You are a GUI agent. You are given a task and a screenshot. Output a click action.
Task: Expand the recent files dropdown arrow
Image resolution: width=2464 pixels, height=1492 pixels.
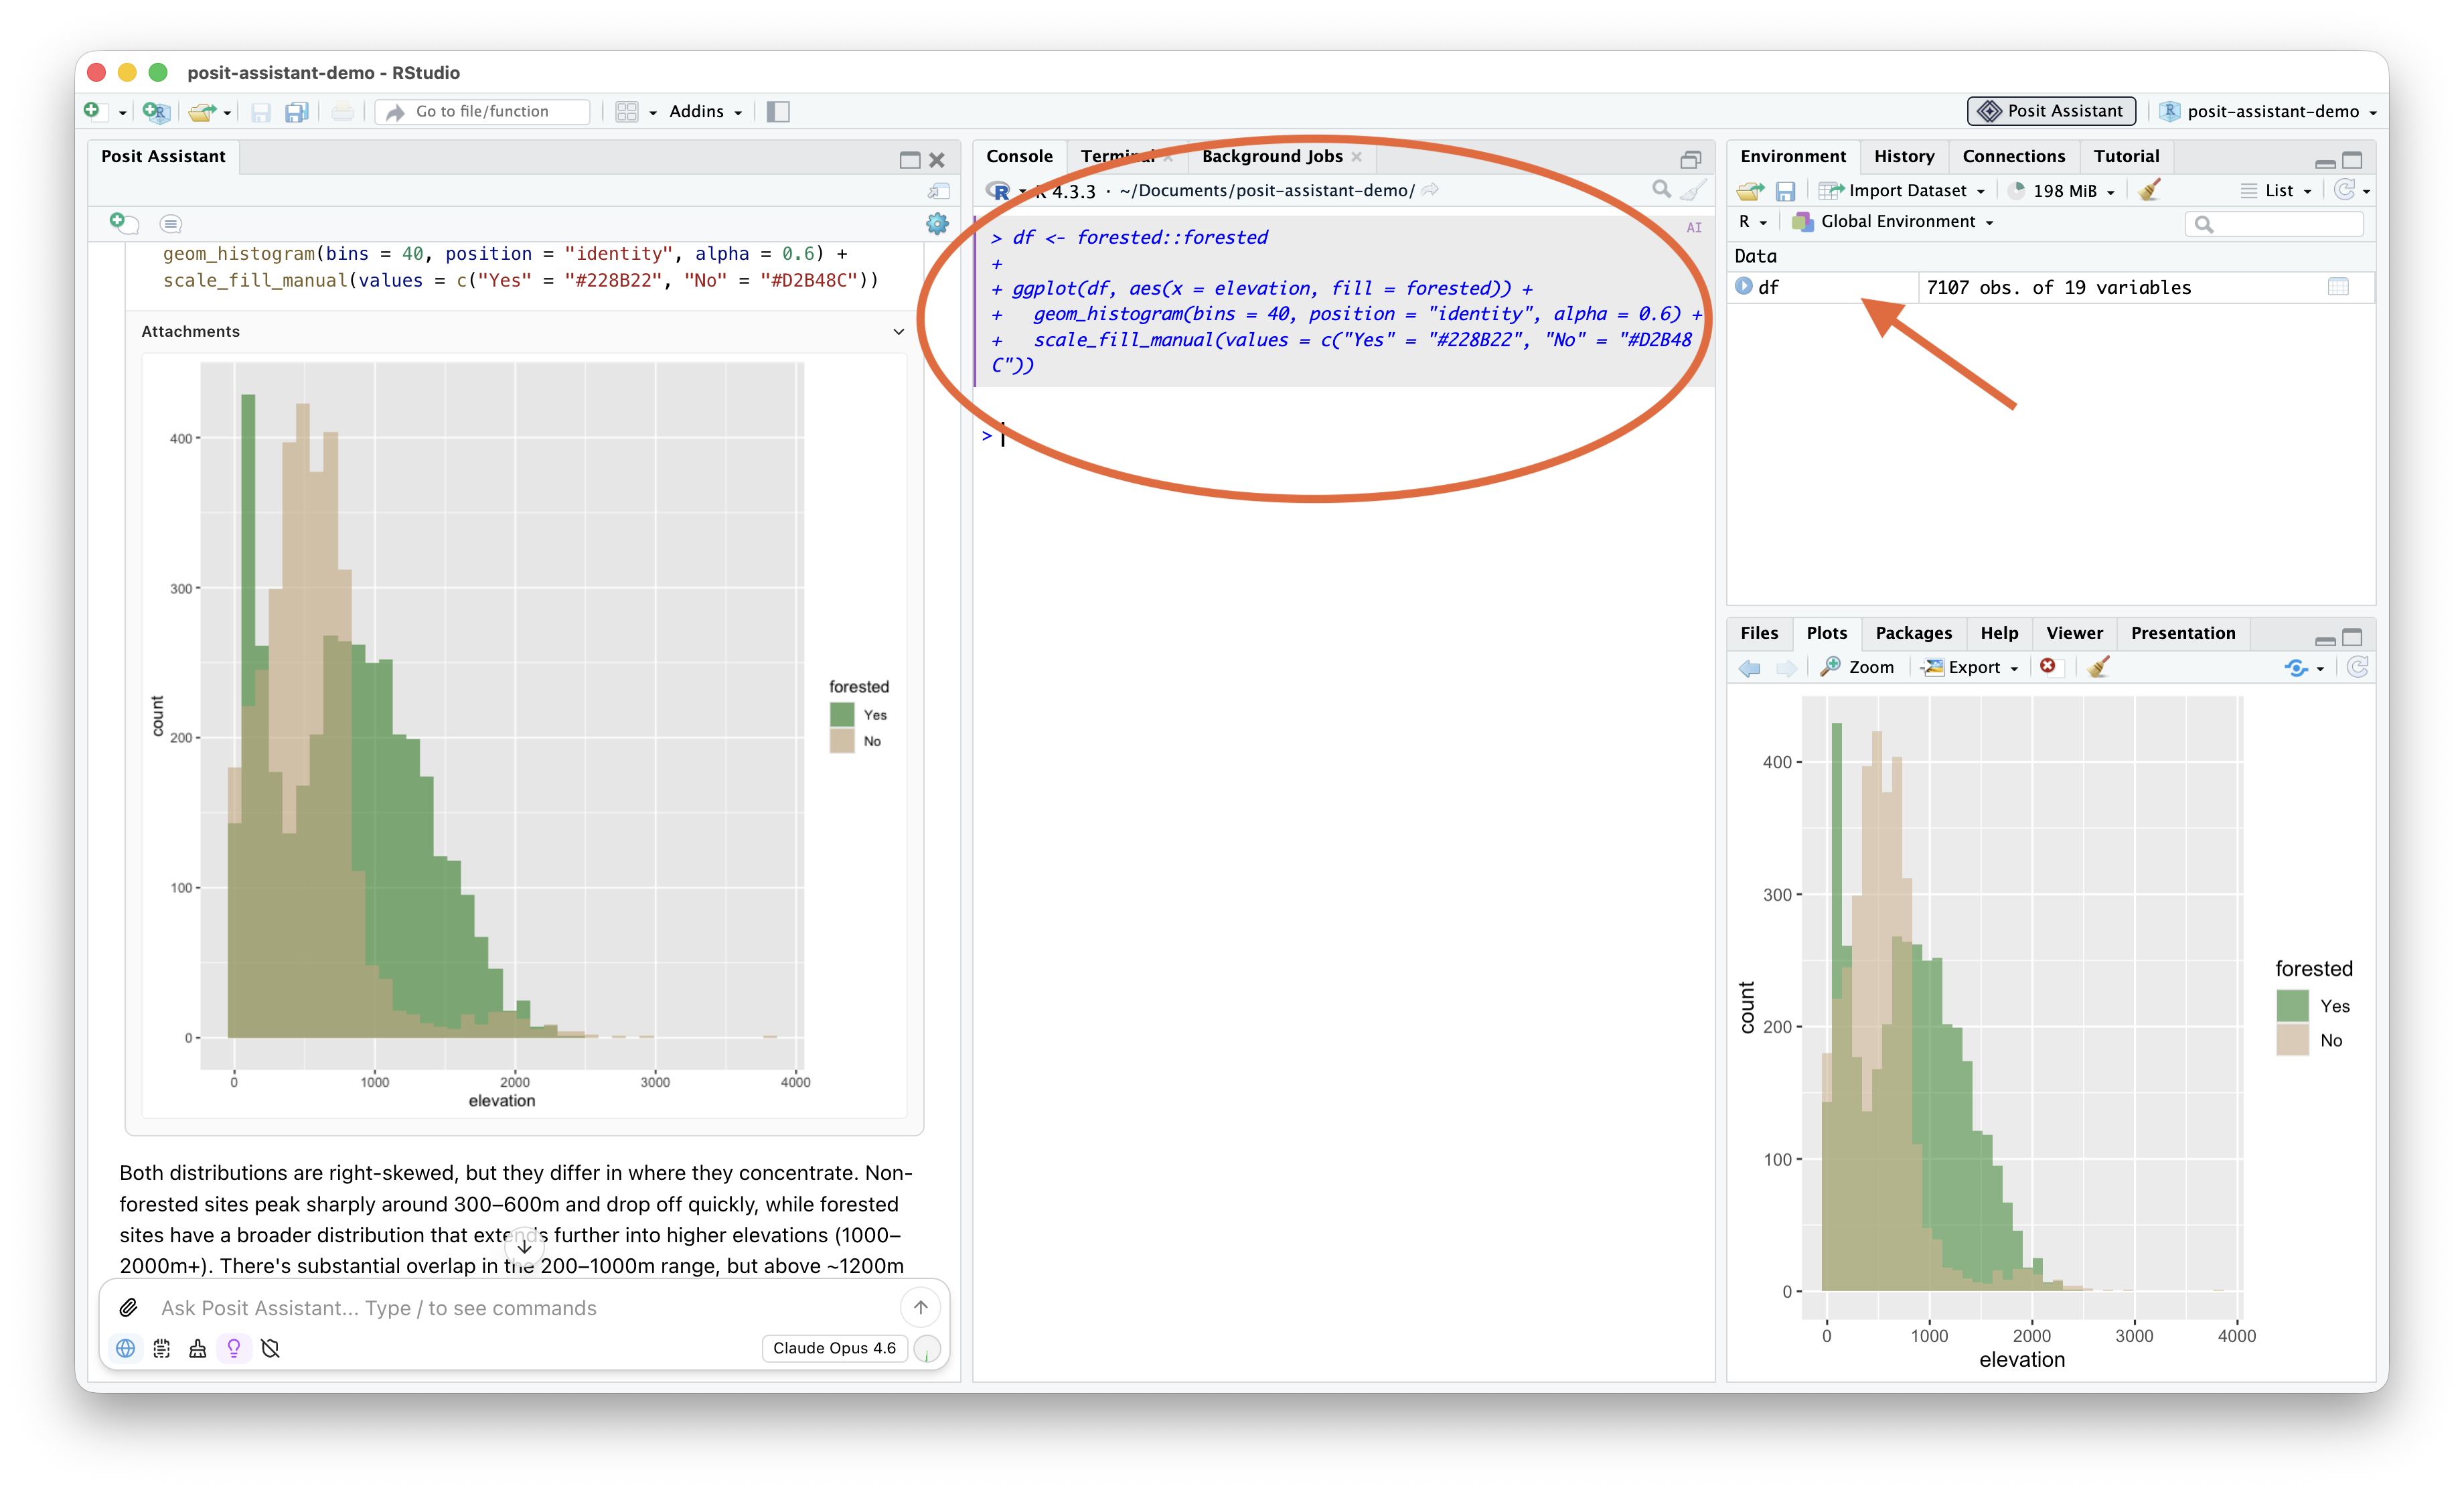(228, 113)
